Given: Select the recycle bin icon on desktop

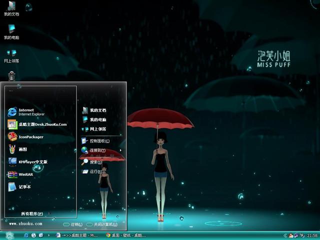Looking at the screenshot, I should click(x=11, y=76).
